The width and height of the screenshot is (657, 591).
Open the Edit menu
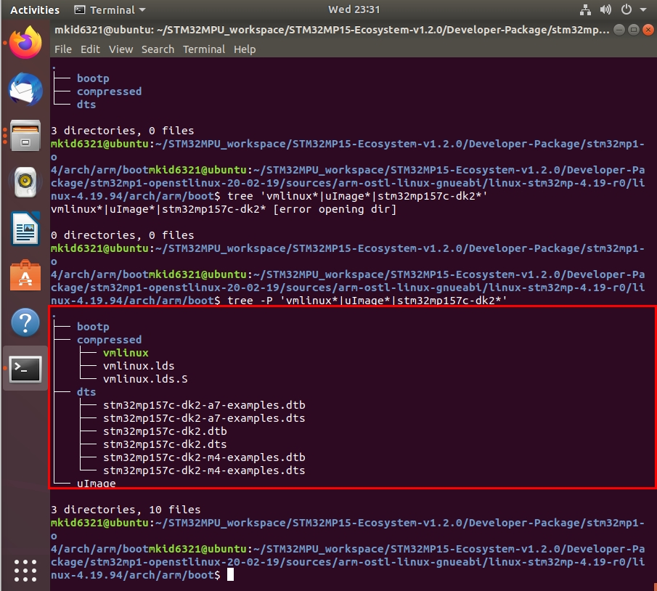[90, 49]
